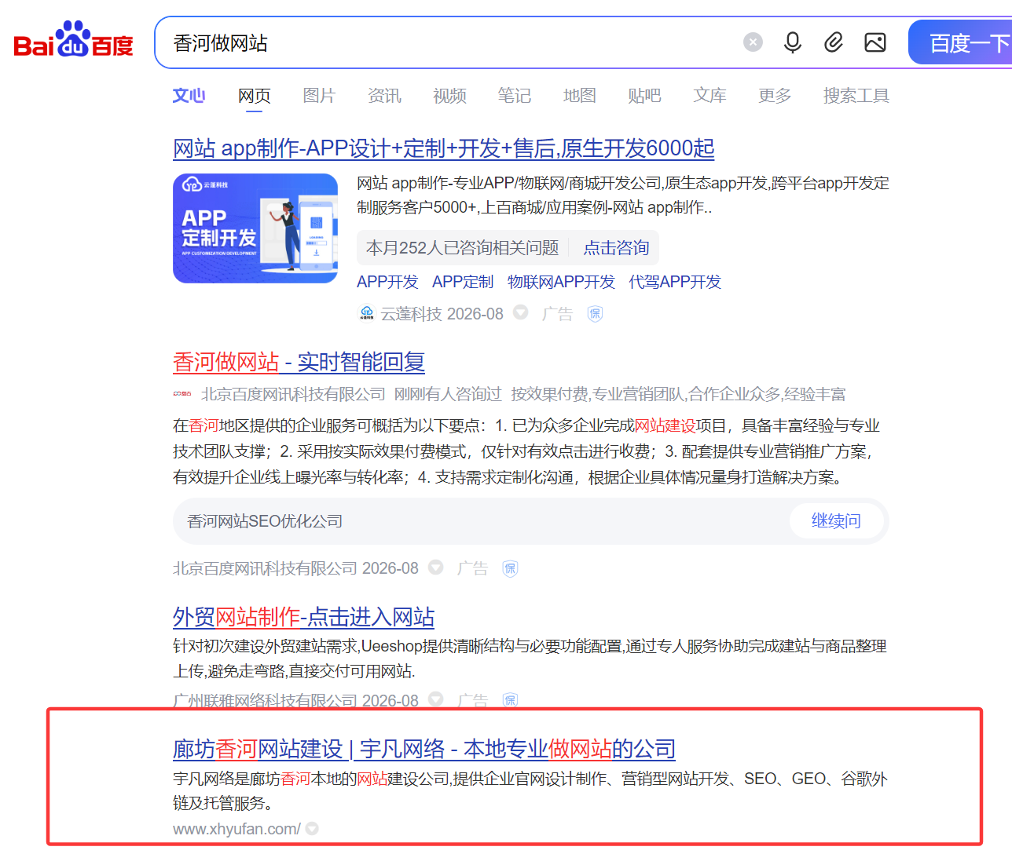The width and height of the screenshot is (1012, 854).
Task: Click 保 shield icon in 北京百度网讯 ad
Action: click(510, 568)
